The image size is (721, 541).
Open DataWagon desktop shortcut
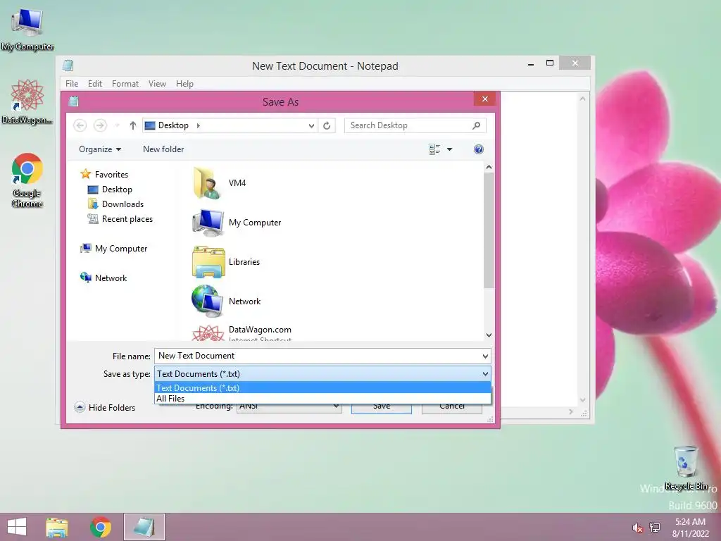[x=27, y=102]
